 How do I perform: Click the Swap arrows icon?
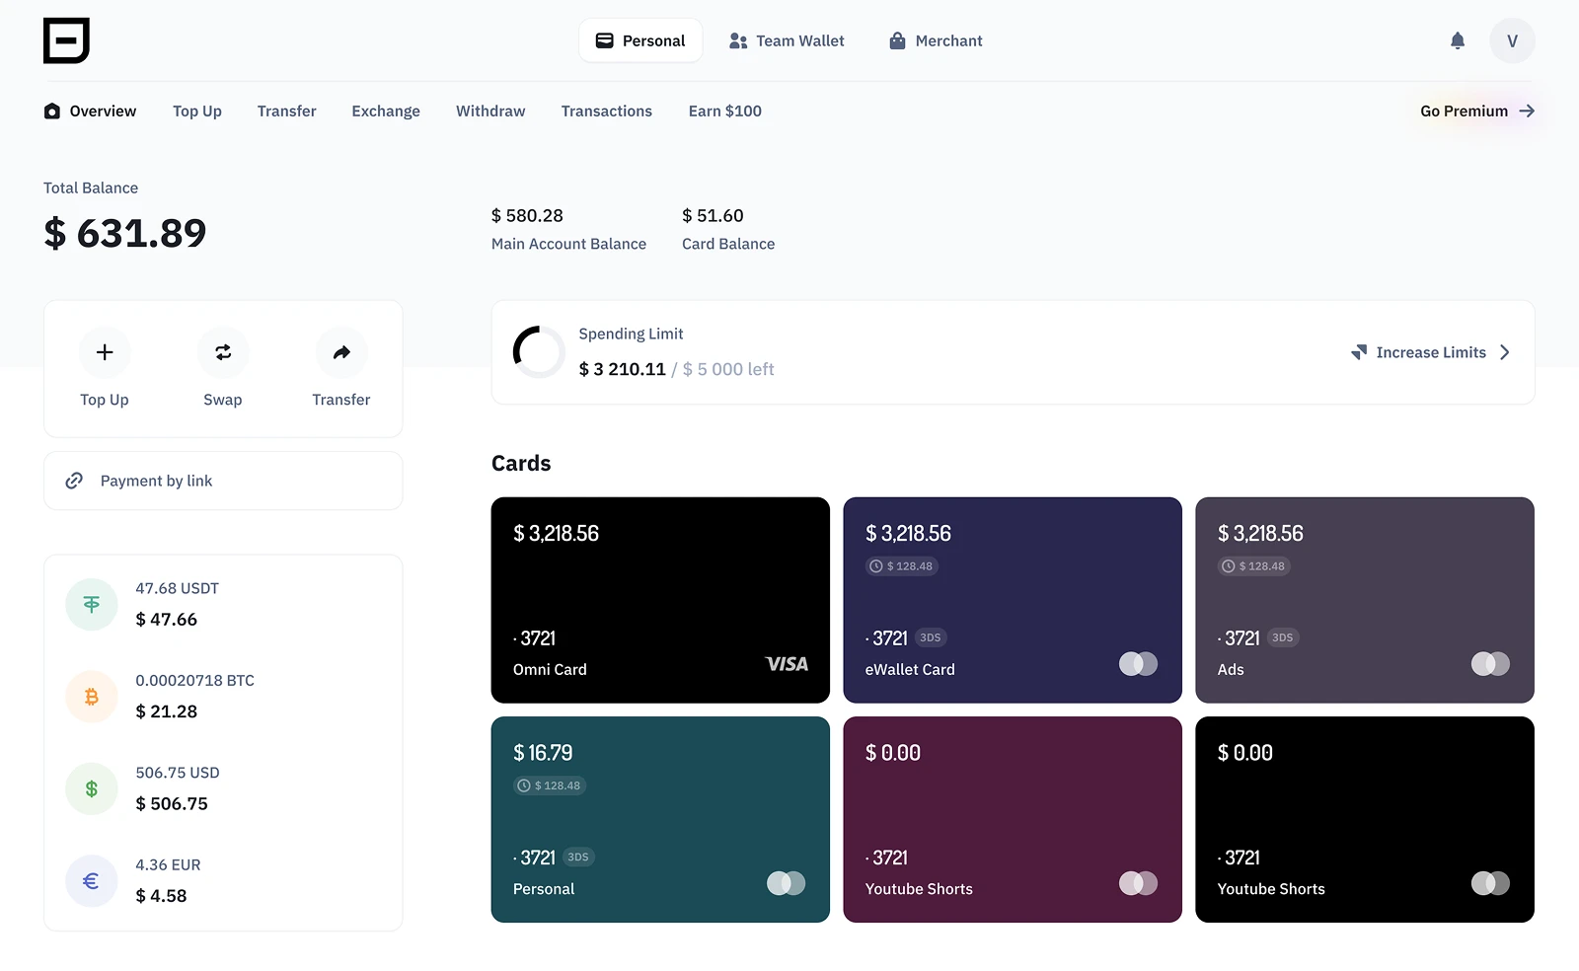(223, 352)
